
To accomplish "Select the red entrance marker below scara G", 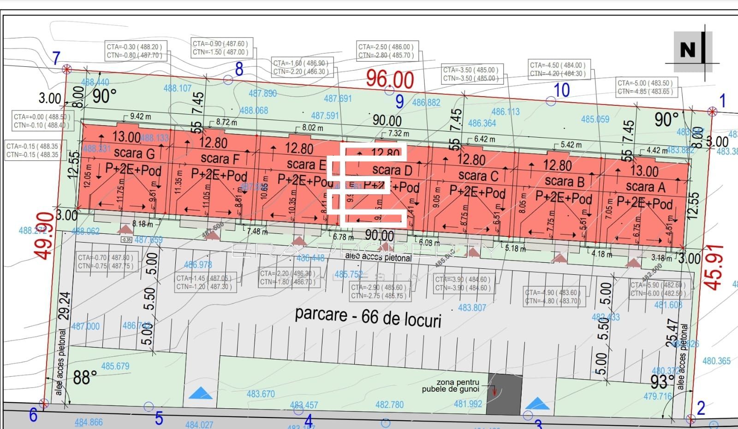I will [125, 230].
